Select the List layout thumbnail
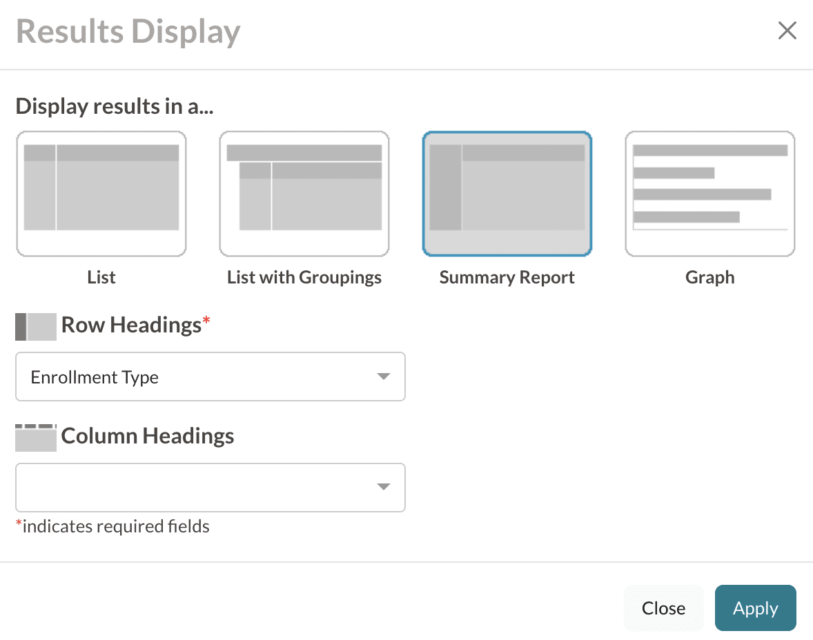The image size is (813, 640). 101,194
